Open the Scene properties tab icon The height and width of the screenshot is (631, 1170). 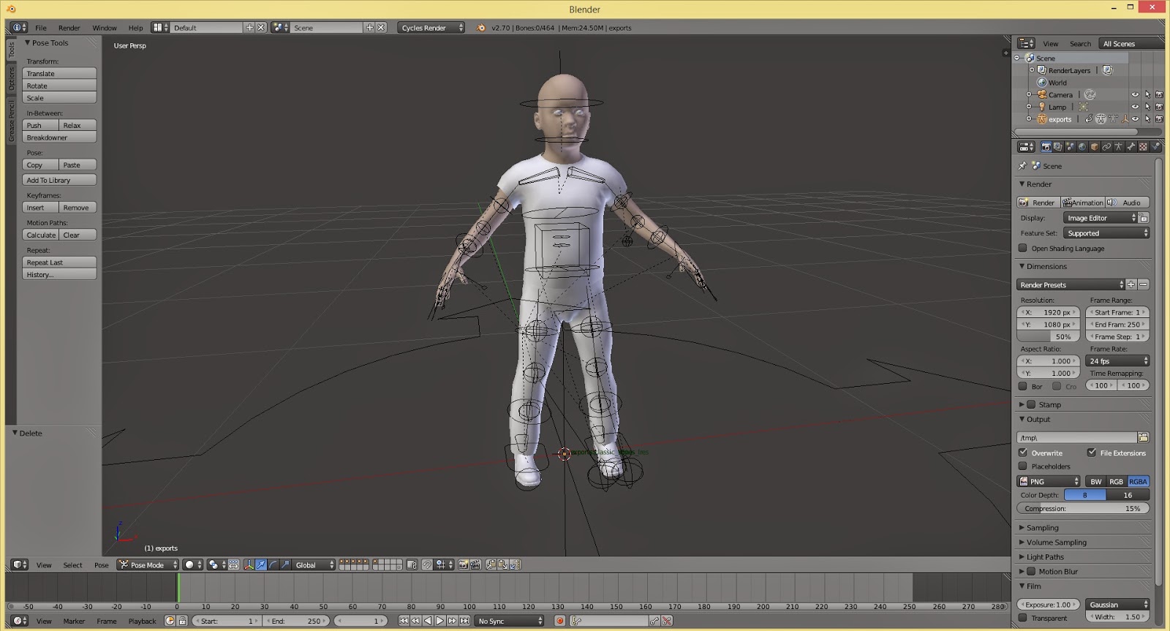1070,147
